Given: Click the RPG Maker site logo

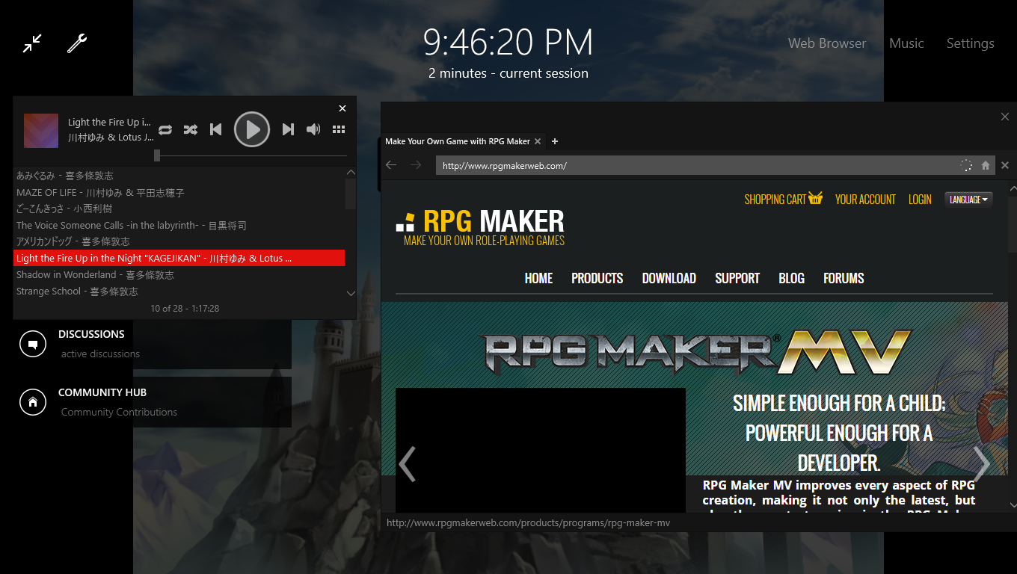Looking at the screenshot, I should coord(480,226).
